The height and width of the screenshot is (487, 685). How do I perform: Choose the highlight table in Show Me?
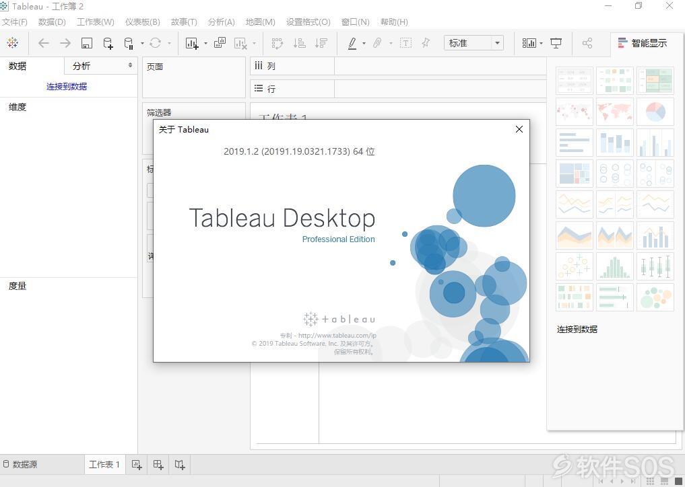click(655, 80)
